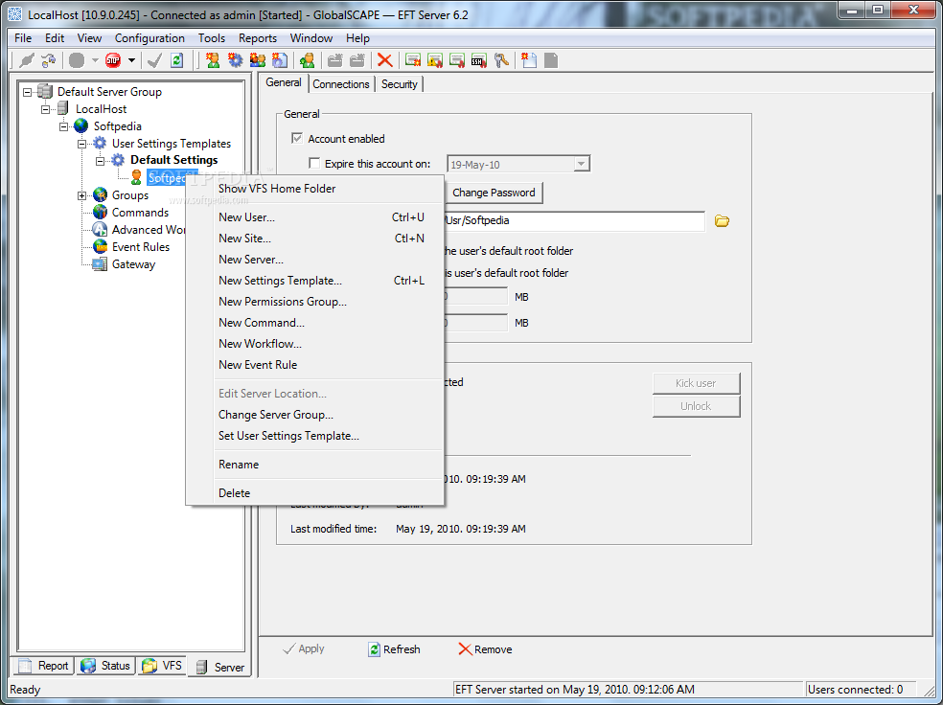Collapse Default Settings tree node
943x705 pixels.
coord(101,161)
